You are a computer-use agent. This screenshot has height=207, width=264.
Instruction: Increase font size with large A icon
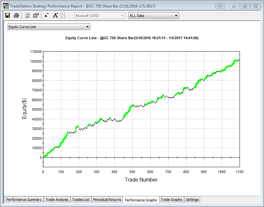click(x=55, y=15)
